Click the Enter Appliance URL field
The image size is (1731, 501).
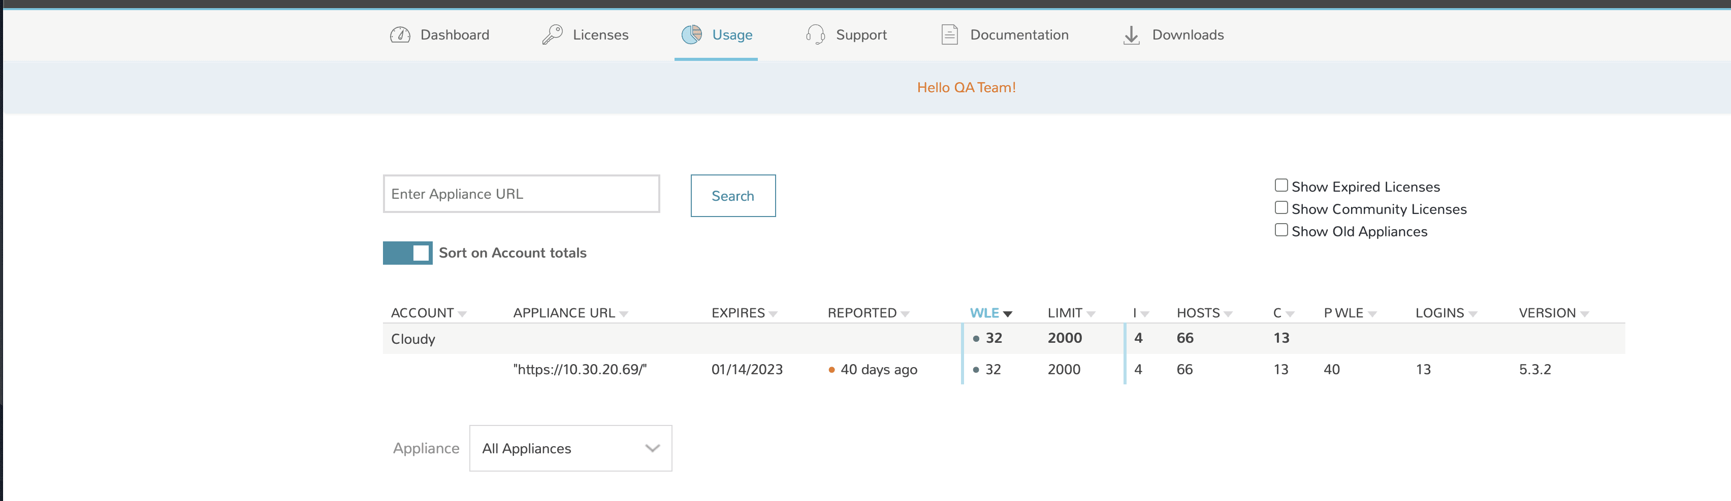pyautogui.click(x=522, y=193)
